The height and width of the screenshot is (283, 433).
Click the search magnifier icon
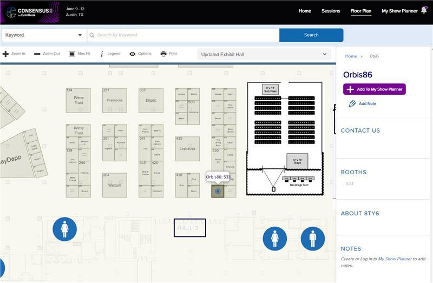[x=92, y=35]
